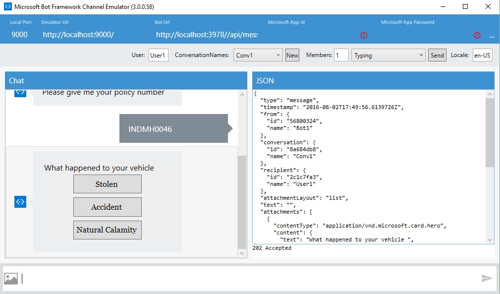The width and height of the screenshot is (500, 294).
Task: Click the emulator app icon in title bar
Action: (7, 6)
